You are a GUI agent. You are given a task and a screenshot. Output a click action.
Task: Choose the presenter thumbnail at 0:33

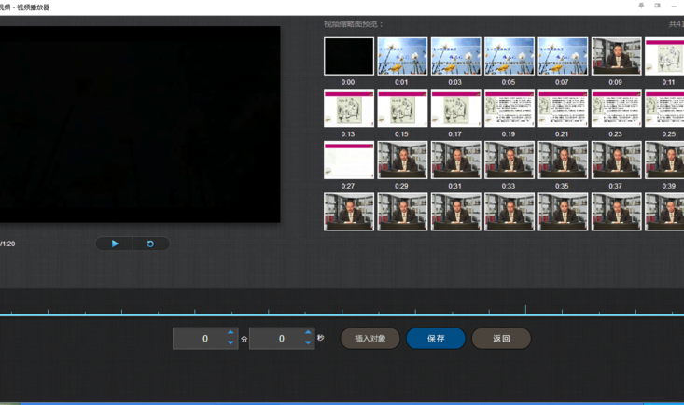pos(509,161)
